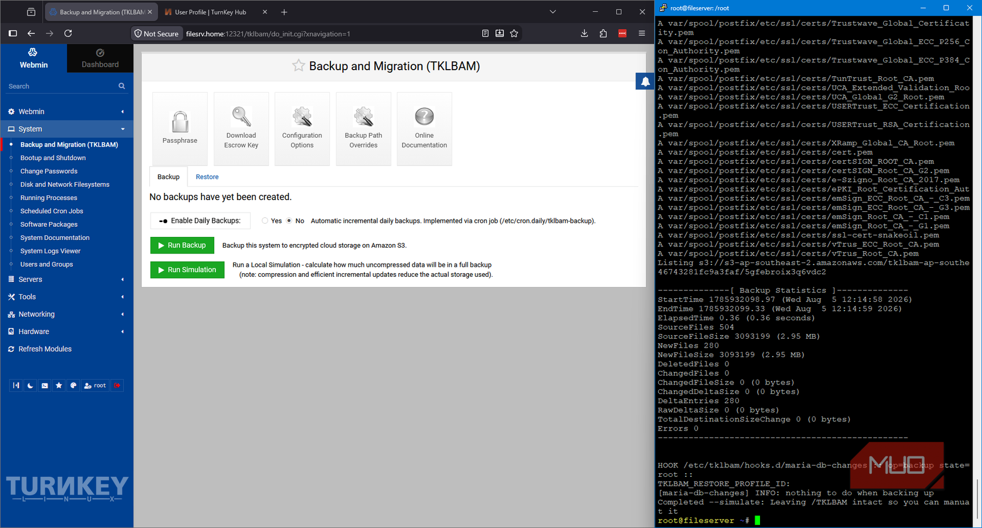The height and width of the screenshot is (528, 982).
Task: Expand the Tools sidebar section
Action: (67, 296)
